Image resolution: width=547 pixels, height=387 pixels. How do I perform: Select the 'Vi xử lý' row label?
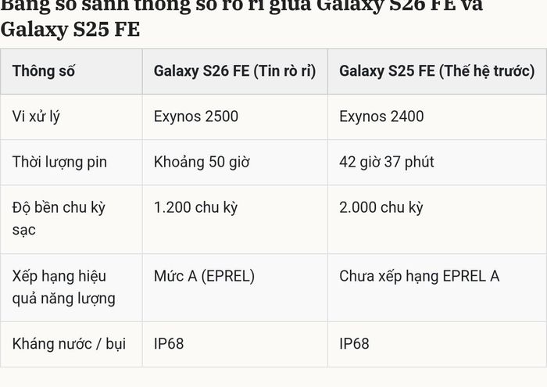(36, 117)
